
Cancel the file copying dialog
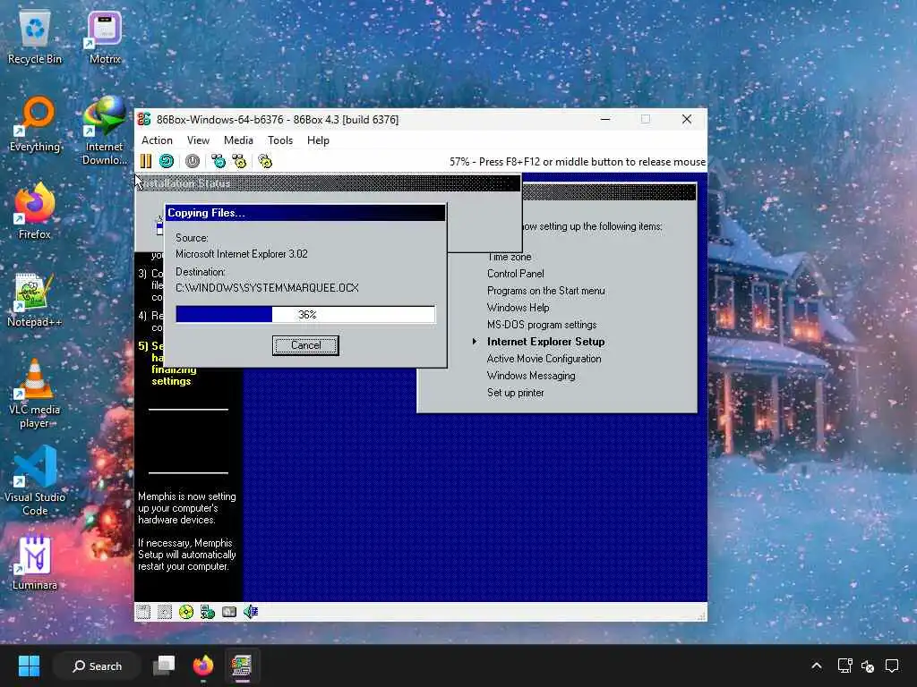[x=305, y=345]
